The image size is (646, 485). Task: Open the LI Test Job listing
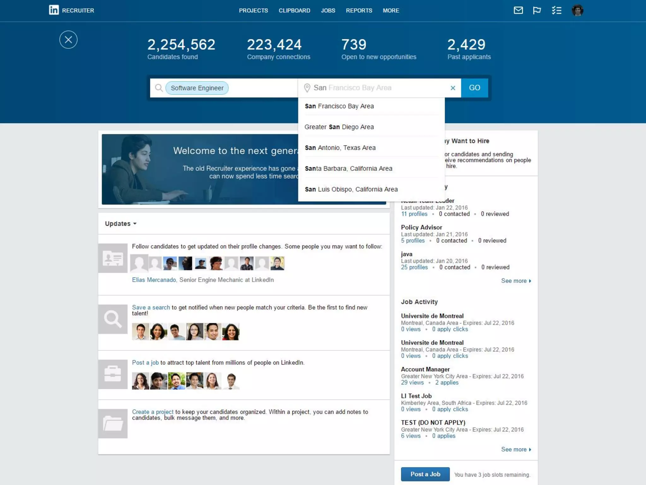tap(416, 396)
